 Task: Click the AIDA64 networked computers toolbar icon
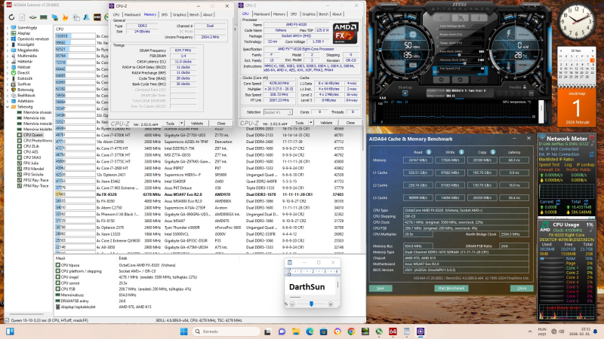tap(54, 17)
